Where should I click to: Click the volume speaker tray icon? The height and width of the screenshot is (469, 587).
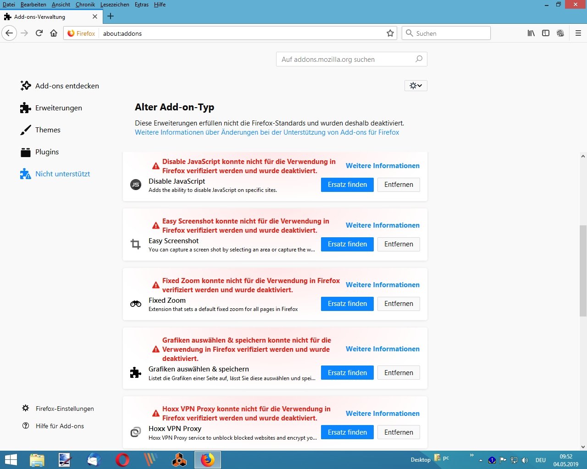tap(525, 460)
